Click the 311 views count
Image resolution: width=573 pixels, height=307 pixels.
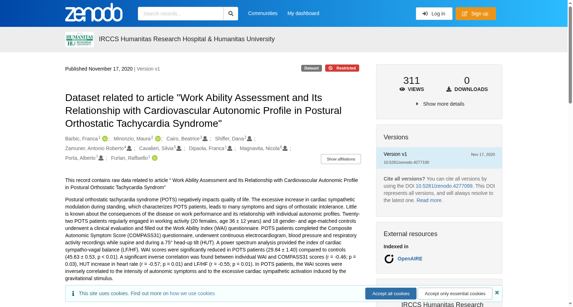point(411,80)
